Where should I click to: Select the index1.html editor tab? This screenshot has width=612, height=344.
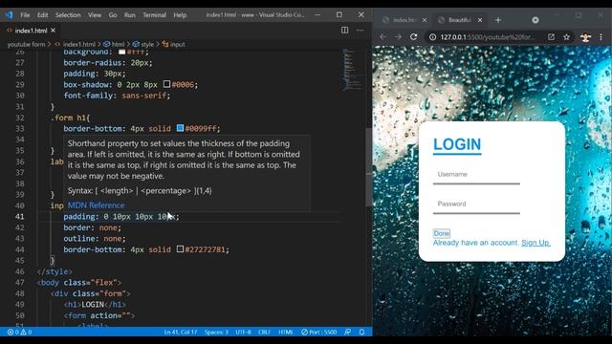click(31, 31)
